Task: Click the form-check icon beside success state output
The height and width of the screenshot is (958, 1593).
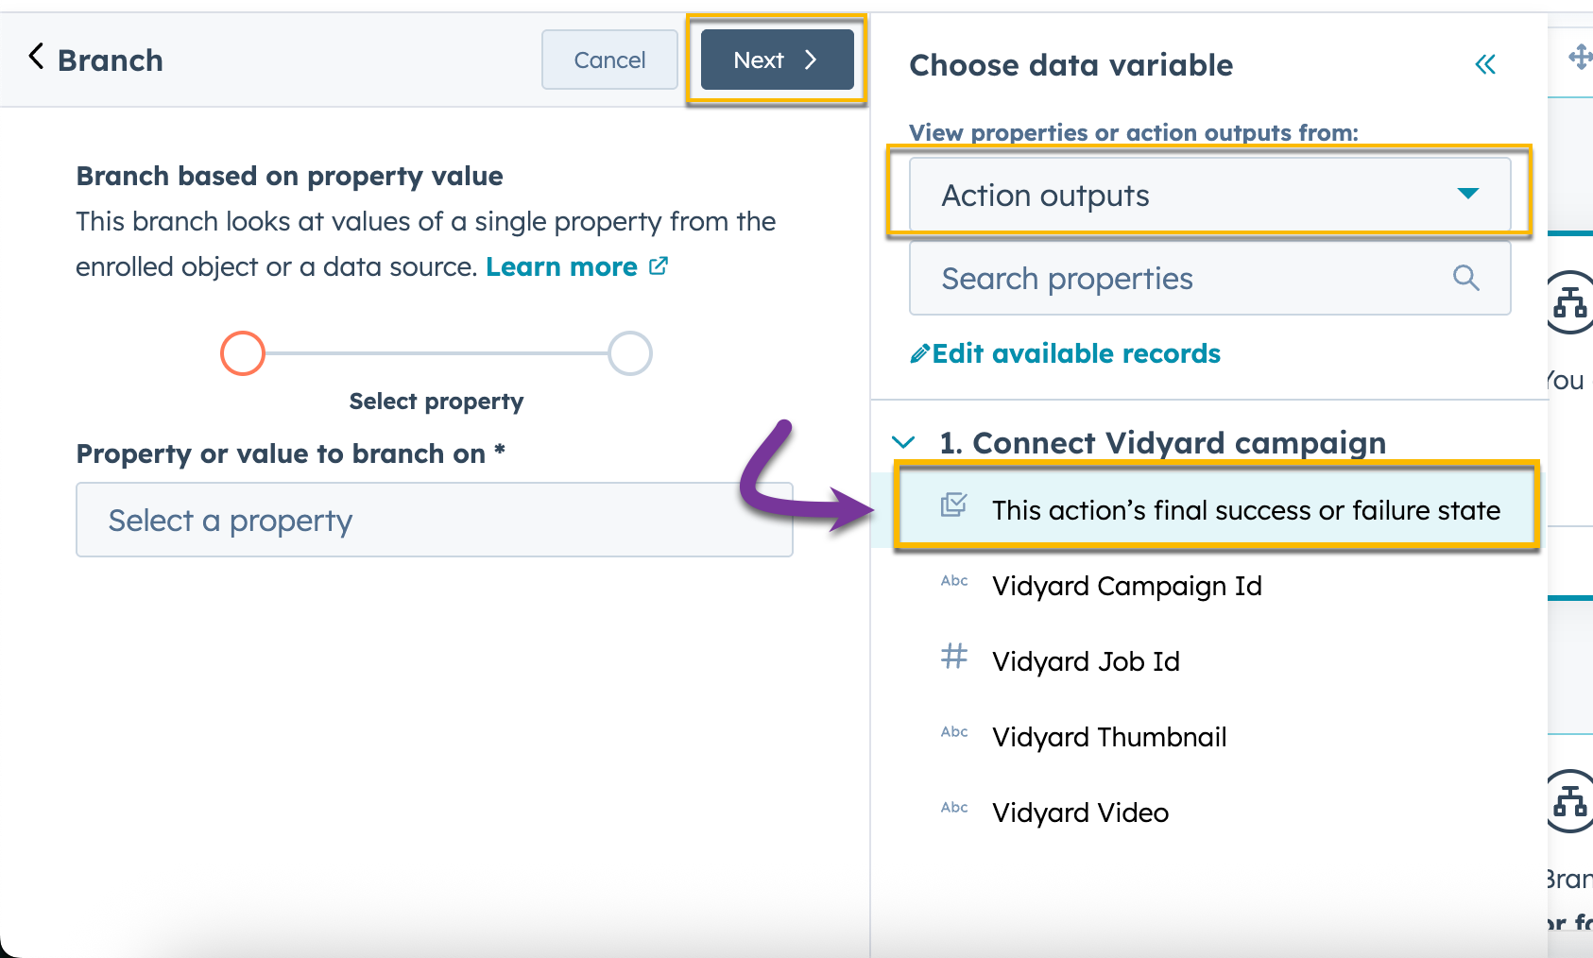Action: [x=954, y=505]
